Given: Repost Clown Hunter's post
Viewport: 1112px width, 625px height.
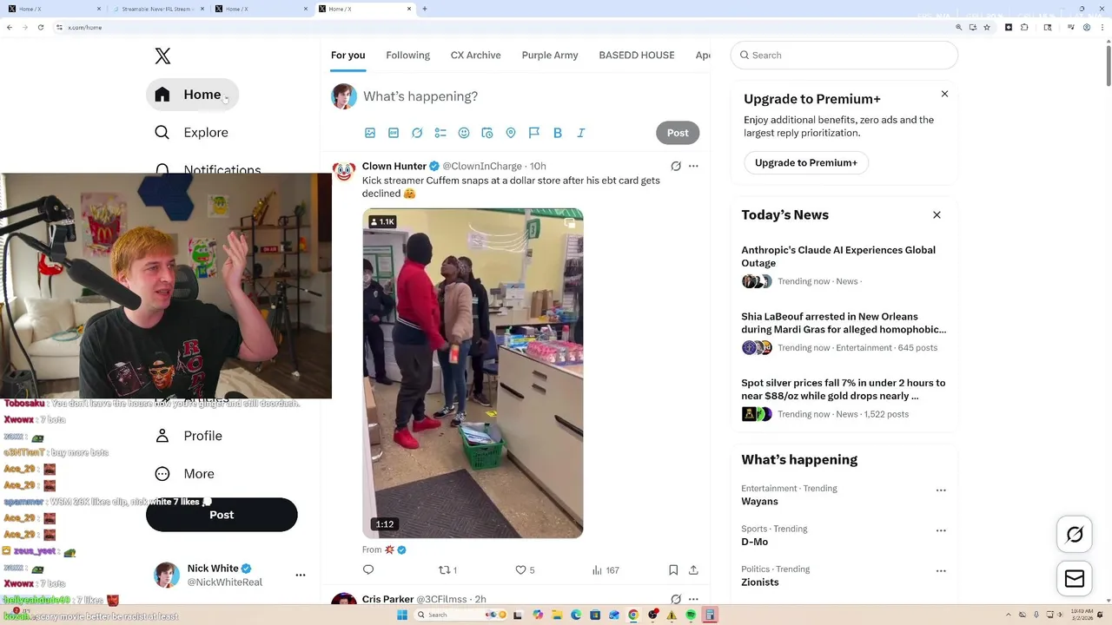Looking at the screenshot, I should tap(447, 570).
